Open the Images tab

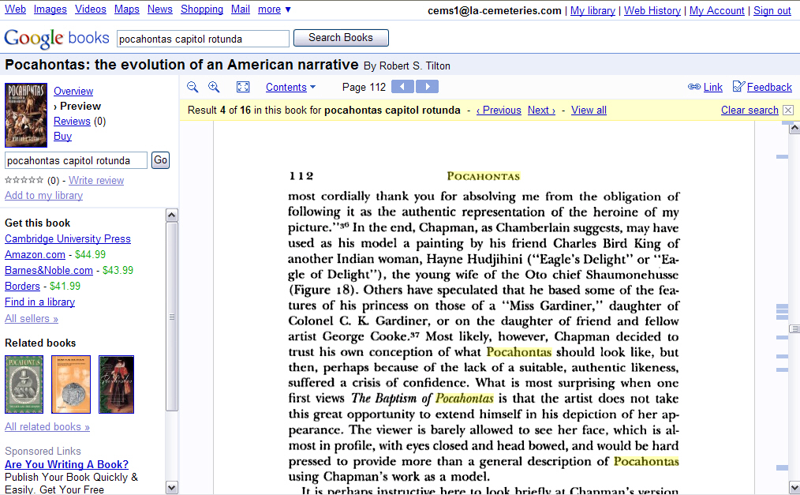(50, 9)
